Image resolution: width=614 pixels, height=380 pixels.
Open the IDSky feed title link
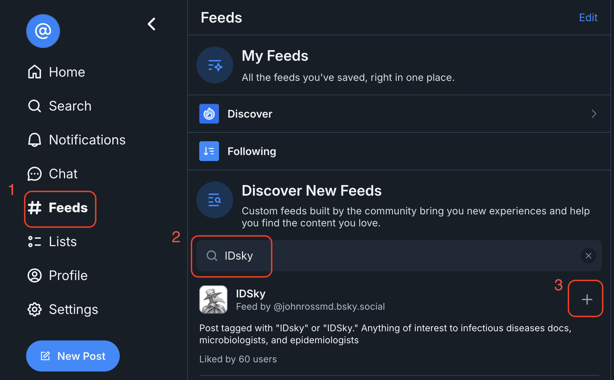click(x=250, y=293)
